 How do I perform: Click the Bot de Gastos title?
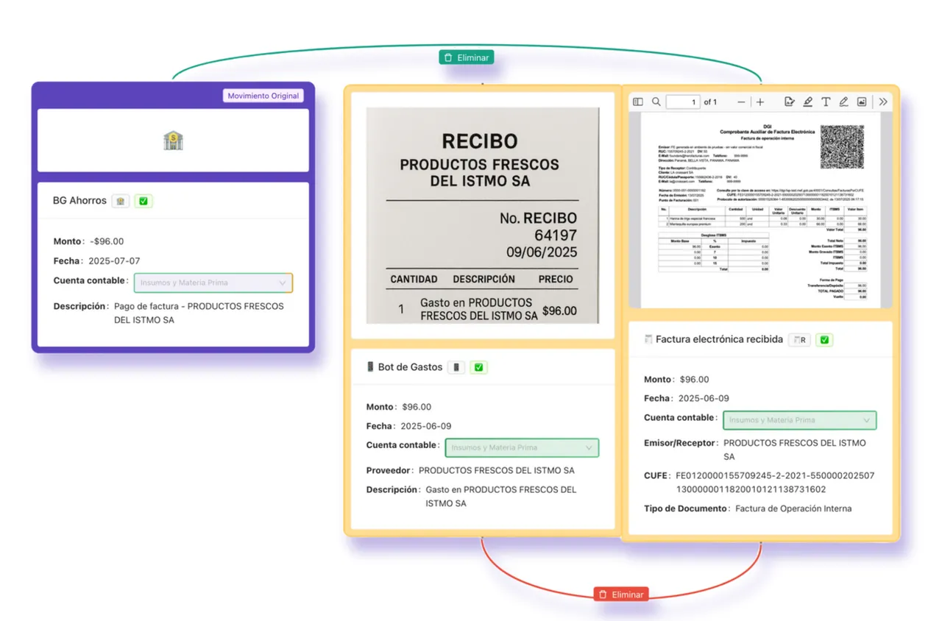pyautogui.click(x=410, y=367)
